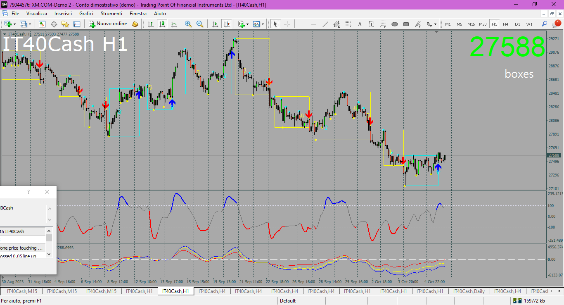Set timeframe to M5

pyautogui.click(x=460, y=24)
